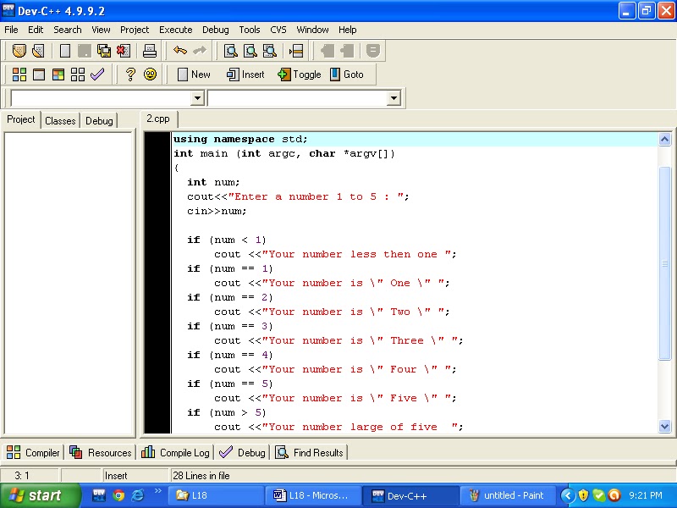Screen dimensions: 677x508
Task: Click the Goto bookmark button
Action: coord(347,75)
